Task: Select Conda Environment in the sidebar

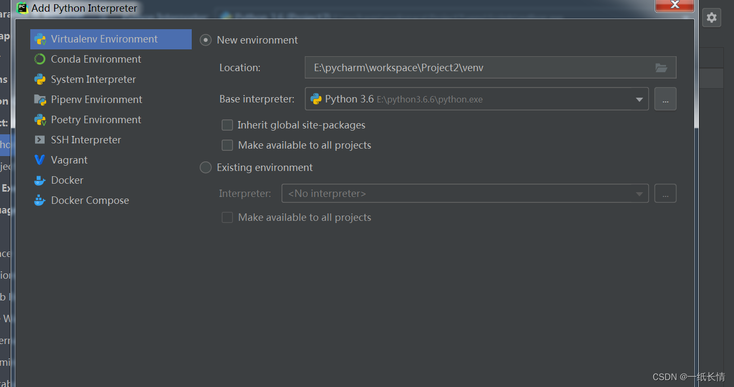Action: [111, 59]
